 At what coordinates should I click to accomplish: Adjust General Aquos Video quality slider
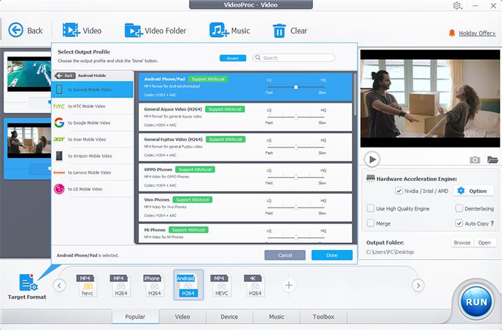[296, 117]
